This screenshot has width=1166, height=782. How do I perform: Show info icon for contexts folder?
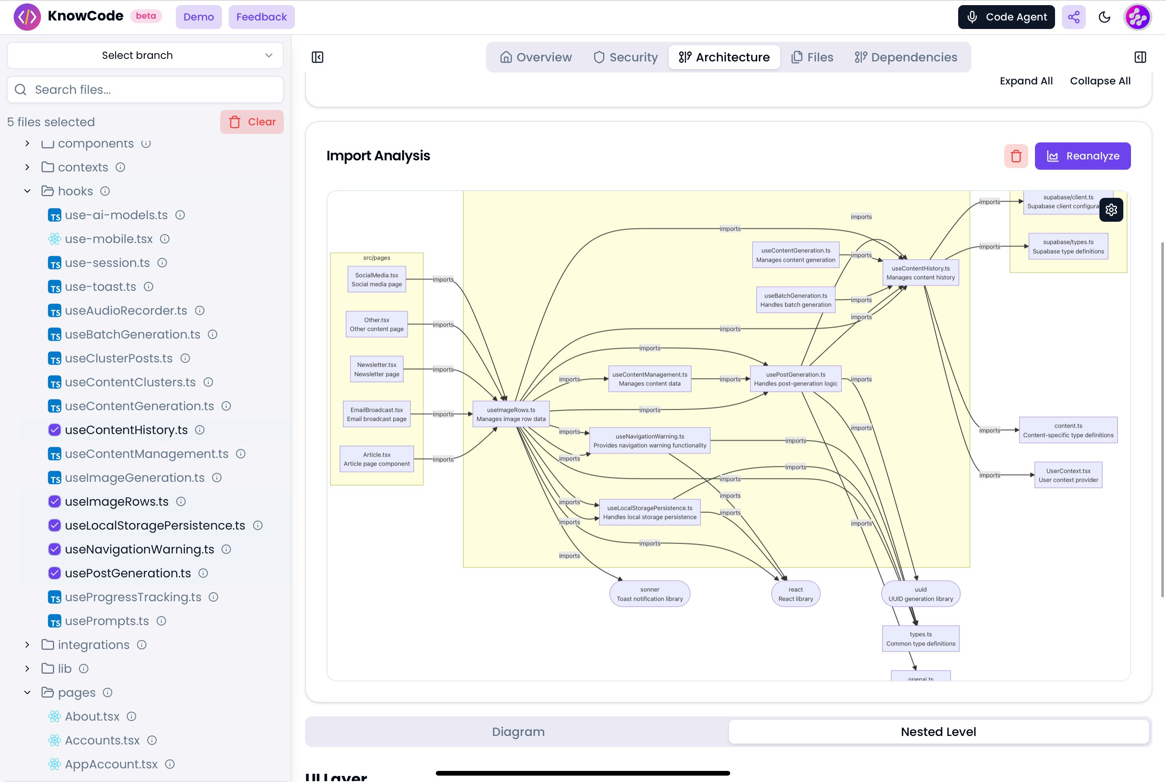(120, 167)
